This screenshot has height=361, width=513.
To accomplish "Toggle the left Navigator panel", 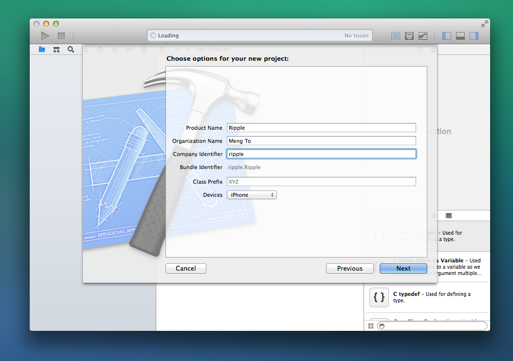I will click(x=447, y=36).
